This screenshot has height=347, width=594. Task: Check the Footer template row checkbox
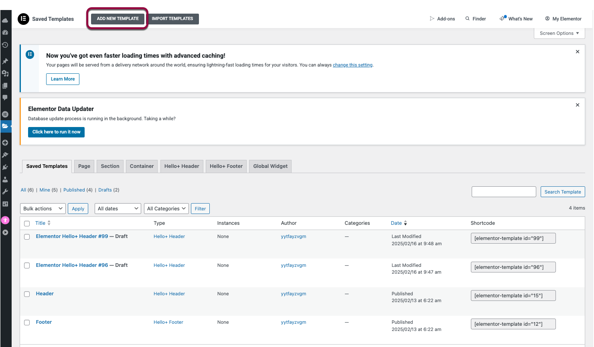tap(27, 323)
